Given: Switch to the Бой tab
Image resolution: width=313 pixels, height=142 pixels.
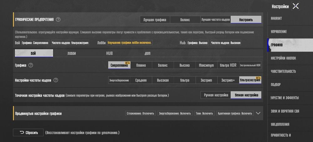Looking at the screenshot, I should [34, 53].
